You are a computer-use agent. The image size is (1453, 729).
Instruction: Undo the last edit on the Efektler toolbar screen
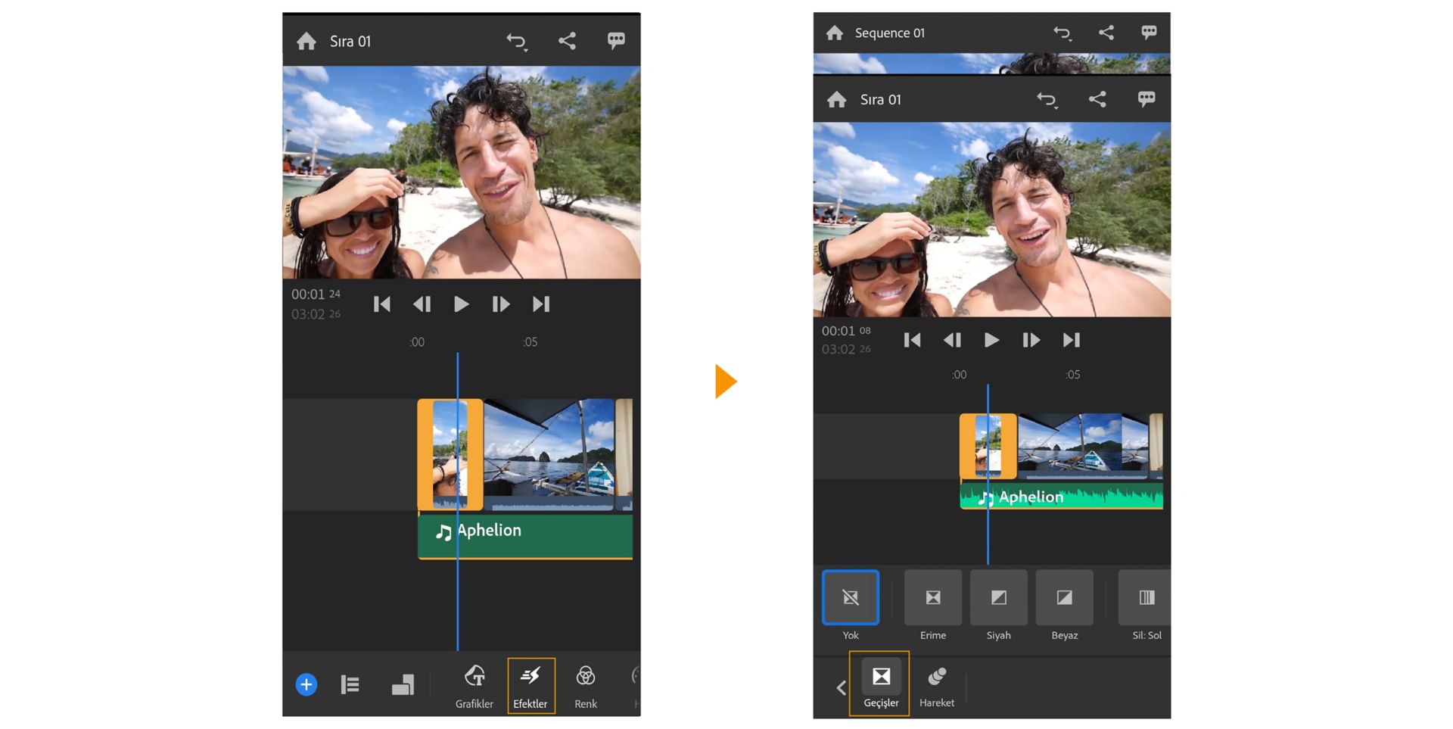click(x=517, y=41)
